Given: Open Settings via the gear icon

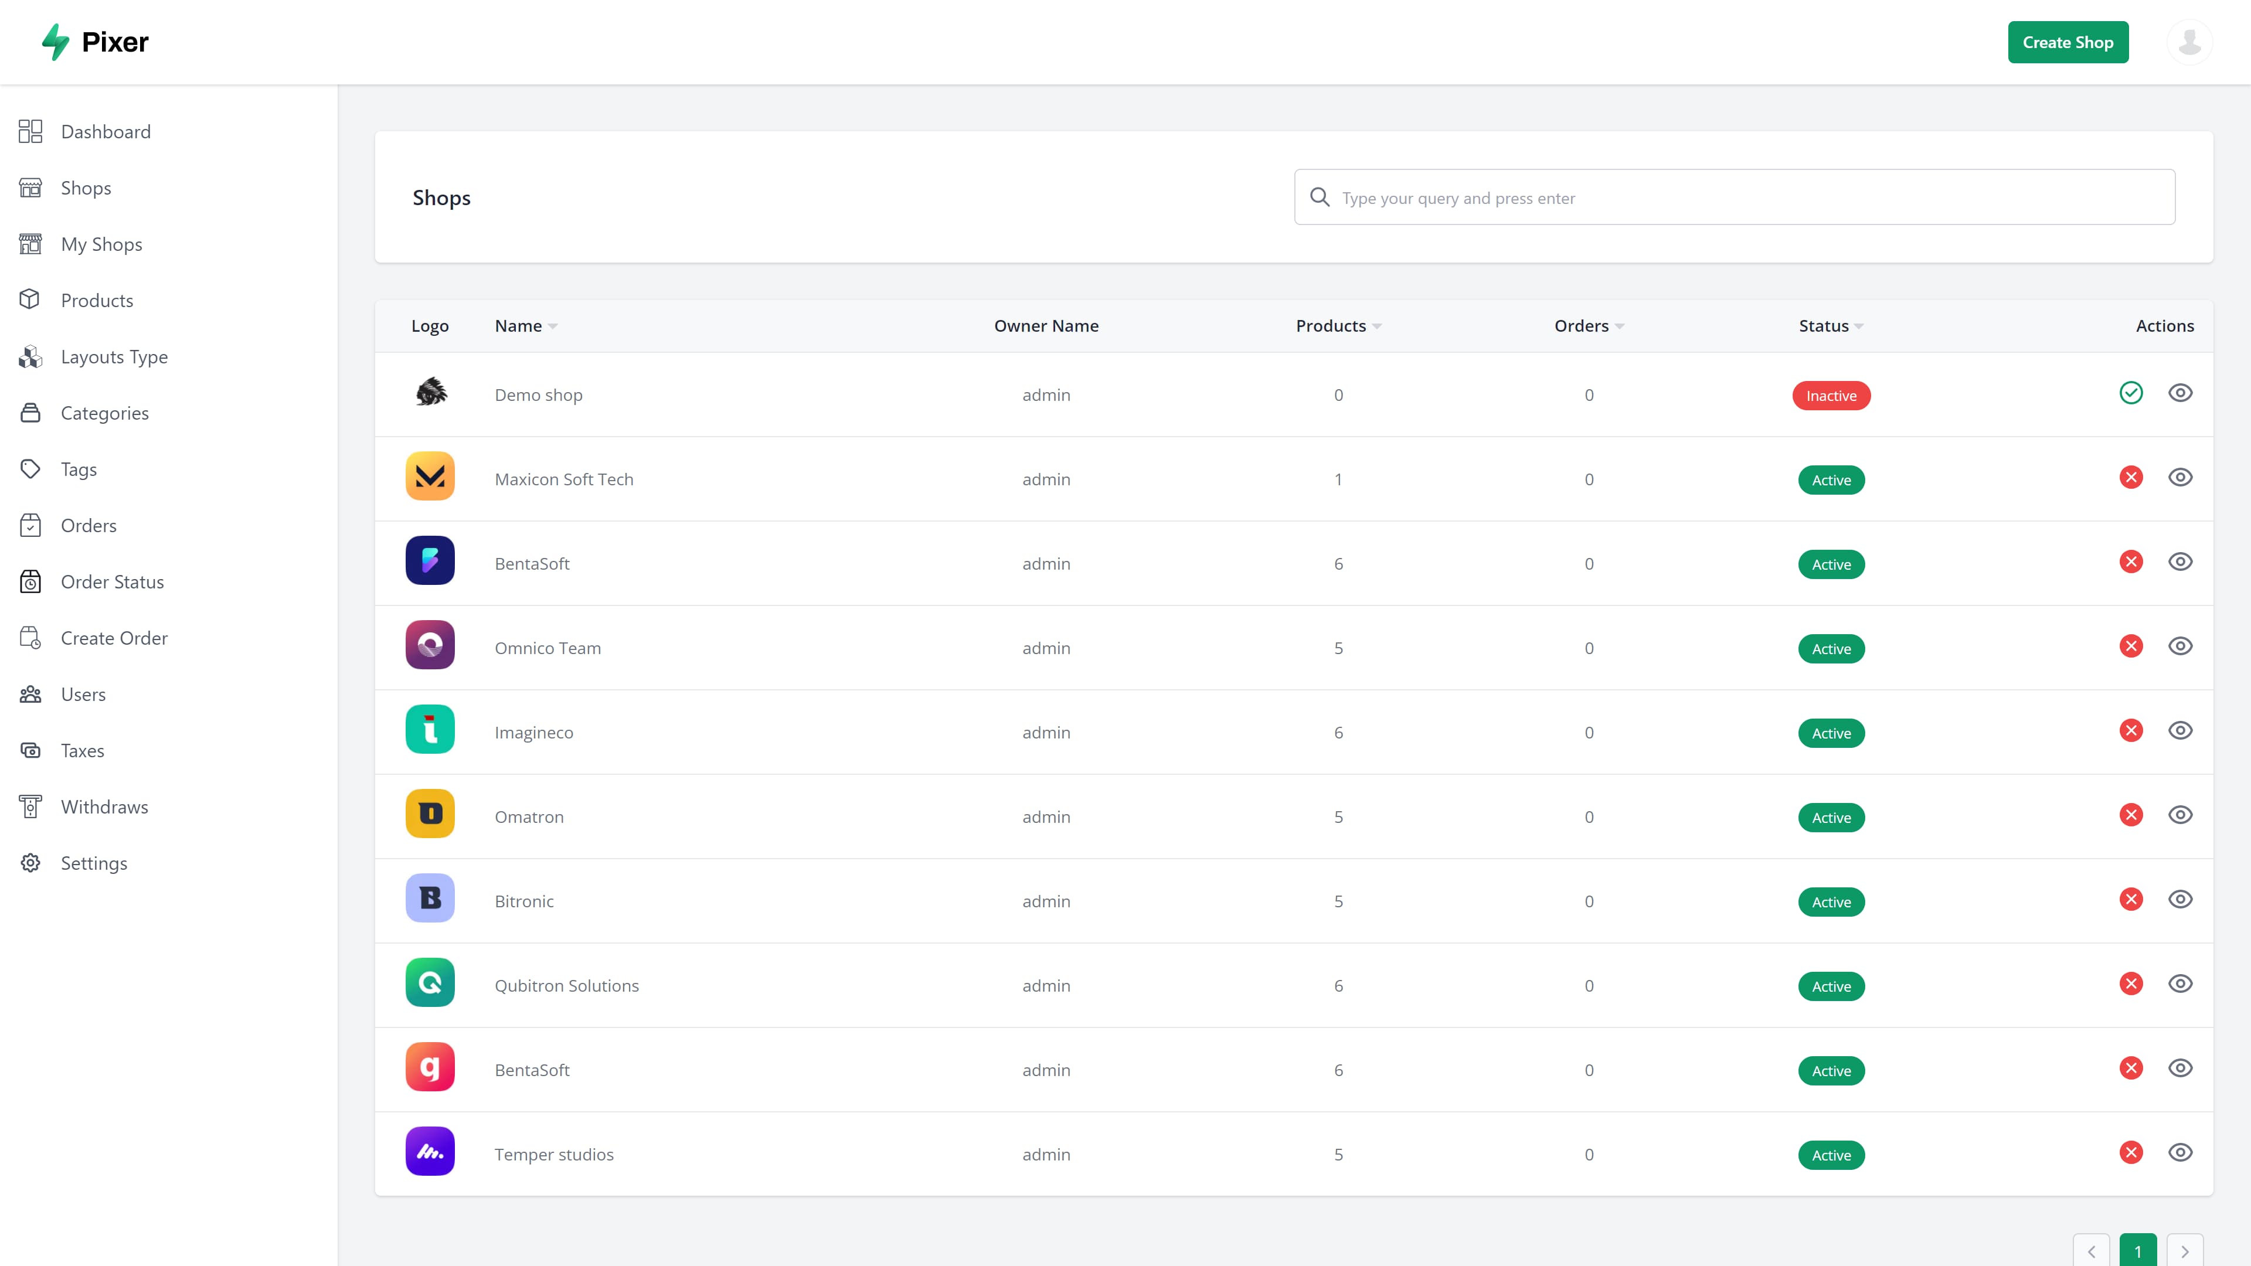Looking at the screenshot, I should 30,863.
